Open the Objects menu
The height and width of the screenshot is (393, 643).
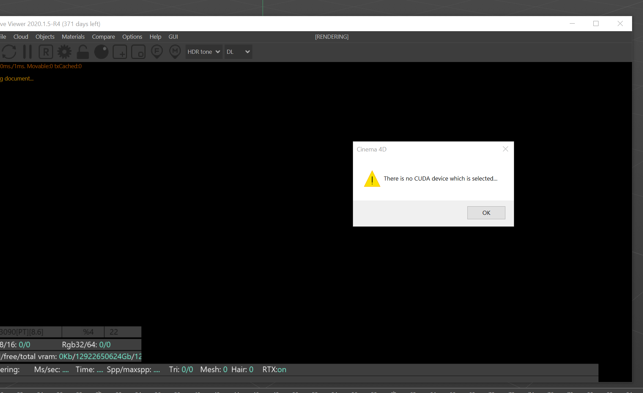point(45,37)
